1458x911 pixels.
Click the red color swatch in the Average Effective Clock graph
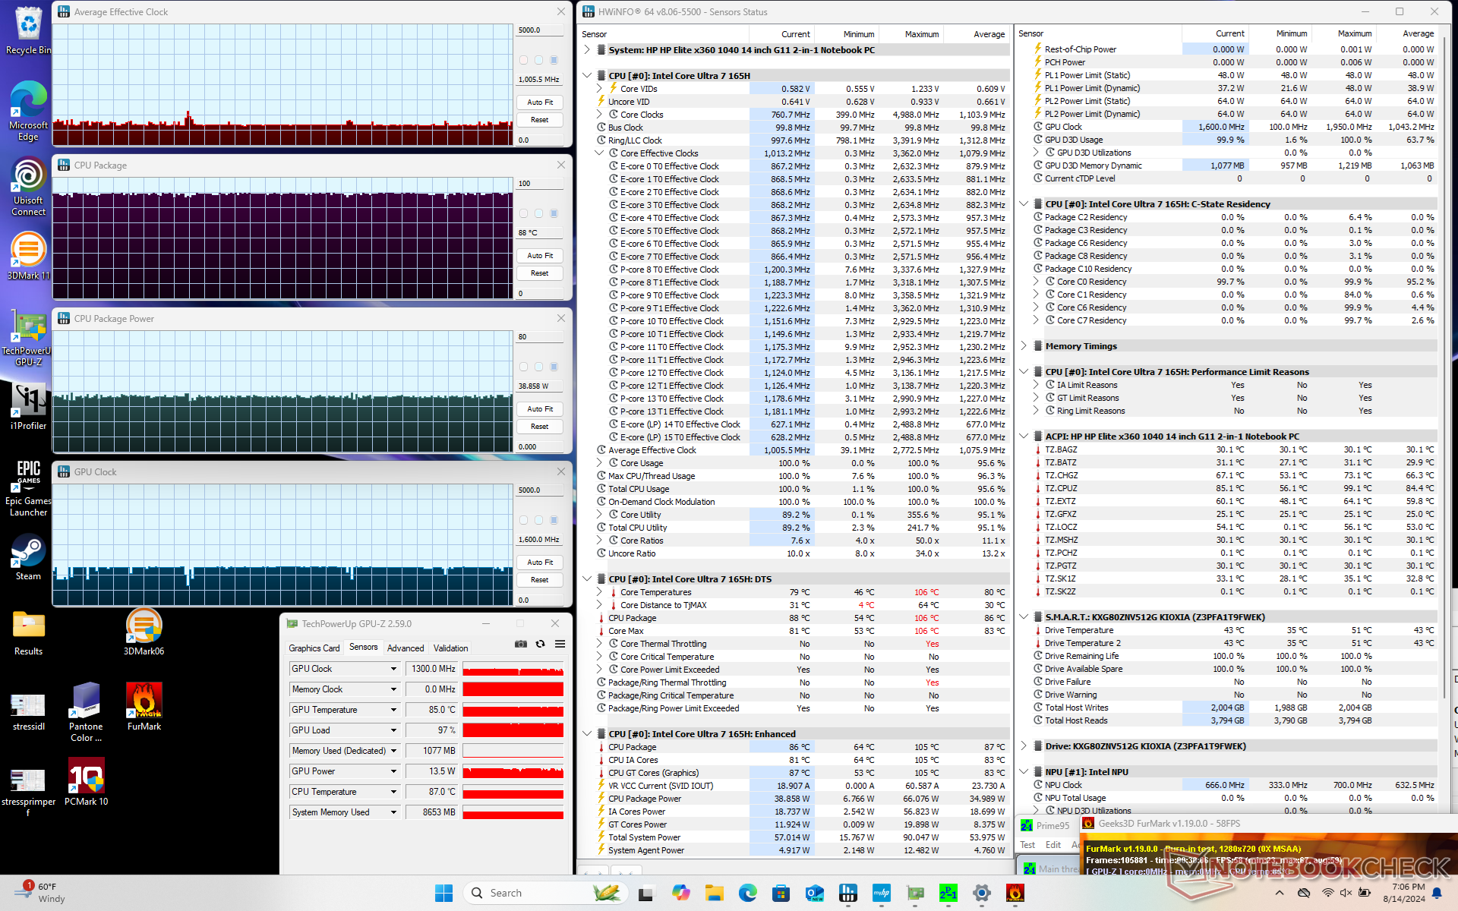click(523, 60)
